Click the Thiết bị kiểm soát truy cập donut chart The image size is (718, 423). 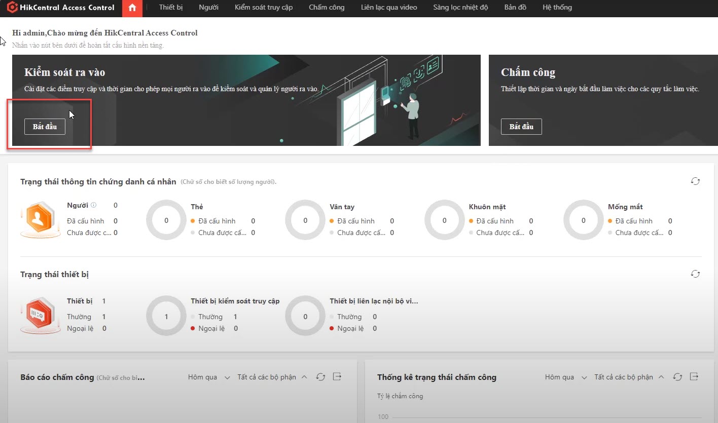coord(166,317)
